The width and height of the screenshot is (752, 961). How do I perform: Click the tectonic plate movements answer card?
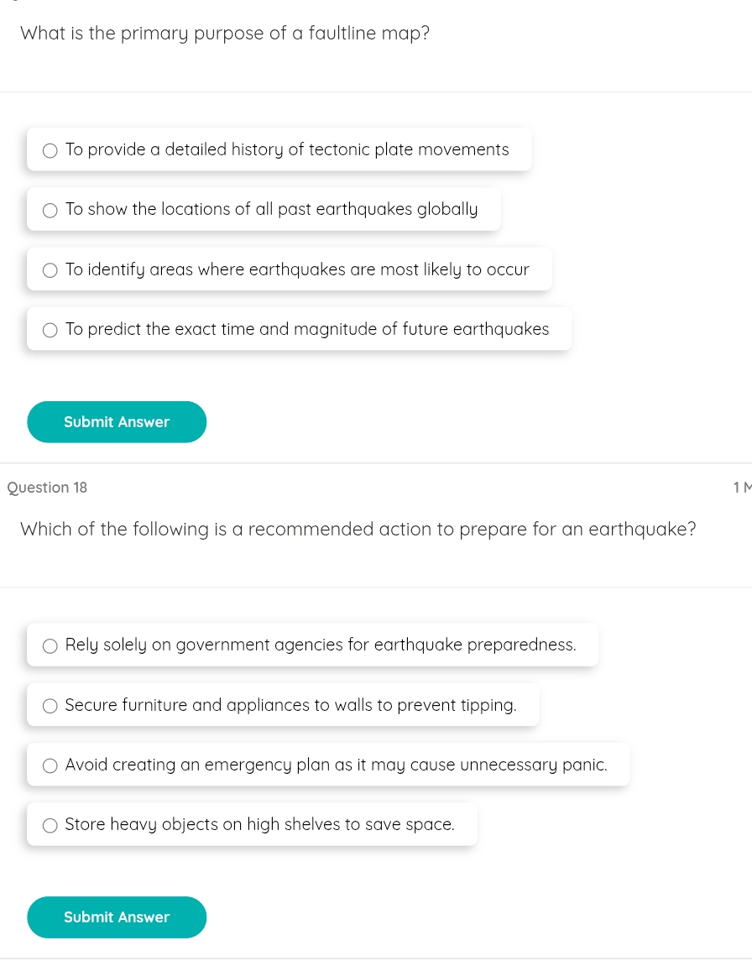[279, 149]
